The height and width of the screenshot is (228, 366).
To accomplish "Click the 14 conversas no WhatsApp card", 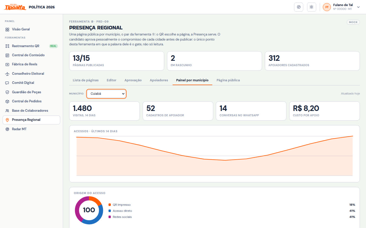I will click(251, 111).
